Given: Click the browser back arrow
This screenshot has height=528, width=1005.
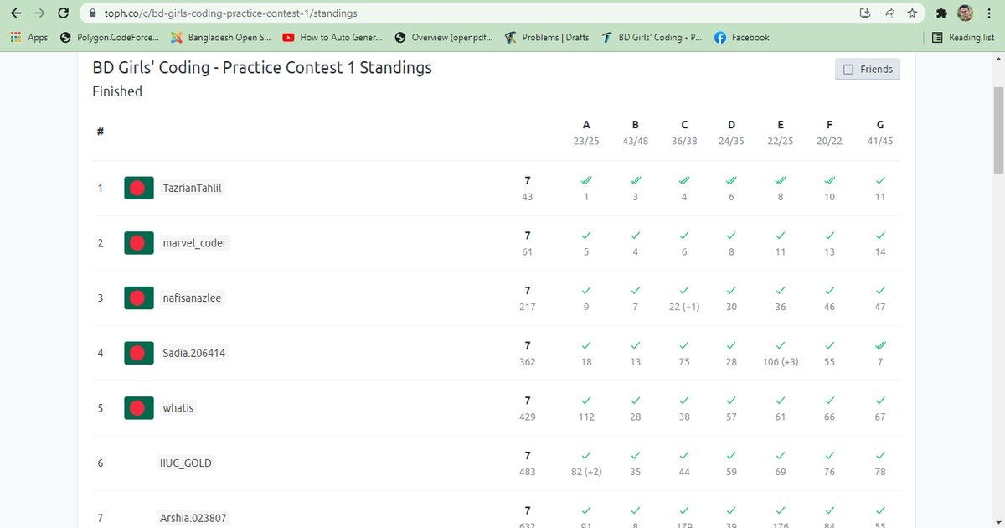Looking at the screenshot, I should click(x=16, y=13).
